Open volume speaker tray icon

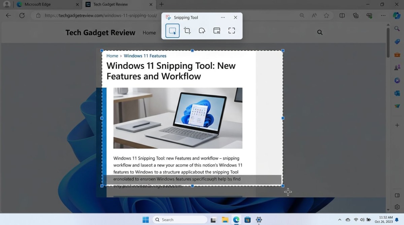click(362, 220)
